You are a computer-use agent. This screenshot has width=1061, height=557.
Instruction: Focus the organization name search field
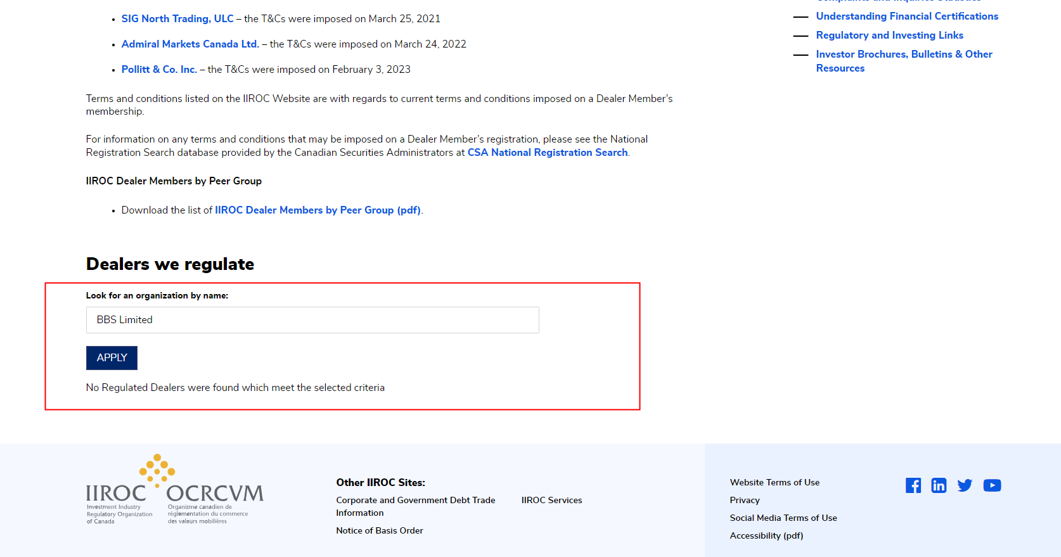(312, 320)
